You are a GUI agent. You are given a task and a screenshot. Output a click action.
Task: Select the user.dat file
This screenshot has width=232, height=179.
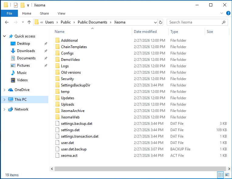[67, 143]
